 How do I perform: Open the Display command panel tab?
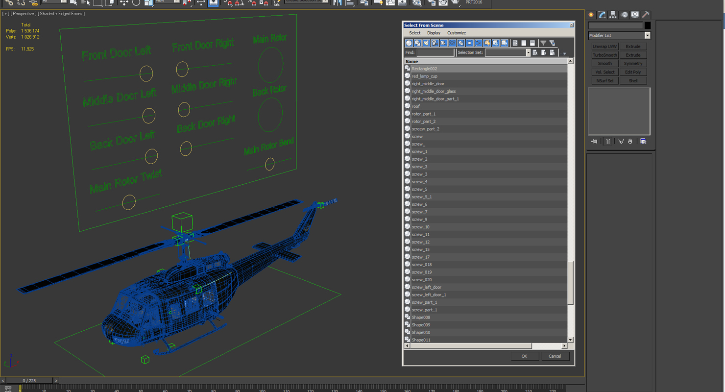pyautogui.click(x=635, y=15)
